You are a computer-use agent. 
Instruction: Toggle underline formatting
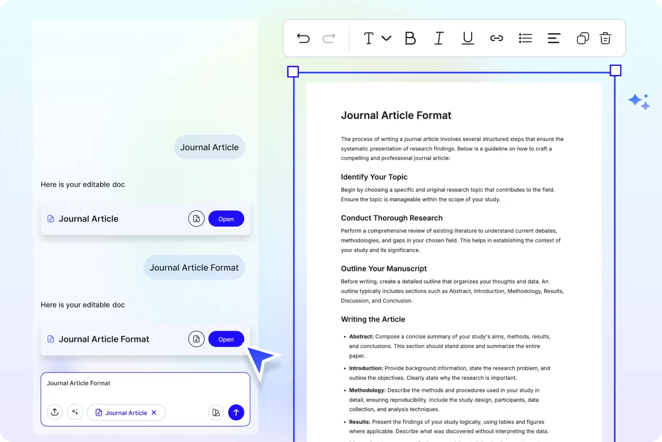(468, 38)
